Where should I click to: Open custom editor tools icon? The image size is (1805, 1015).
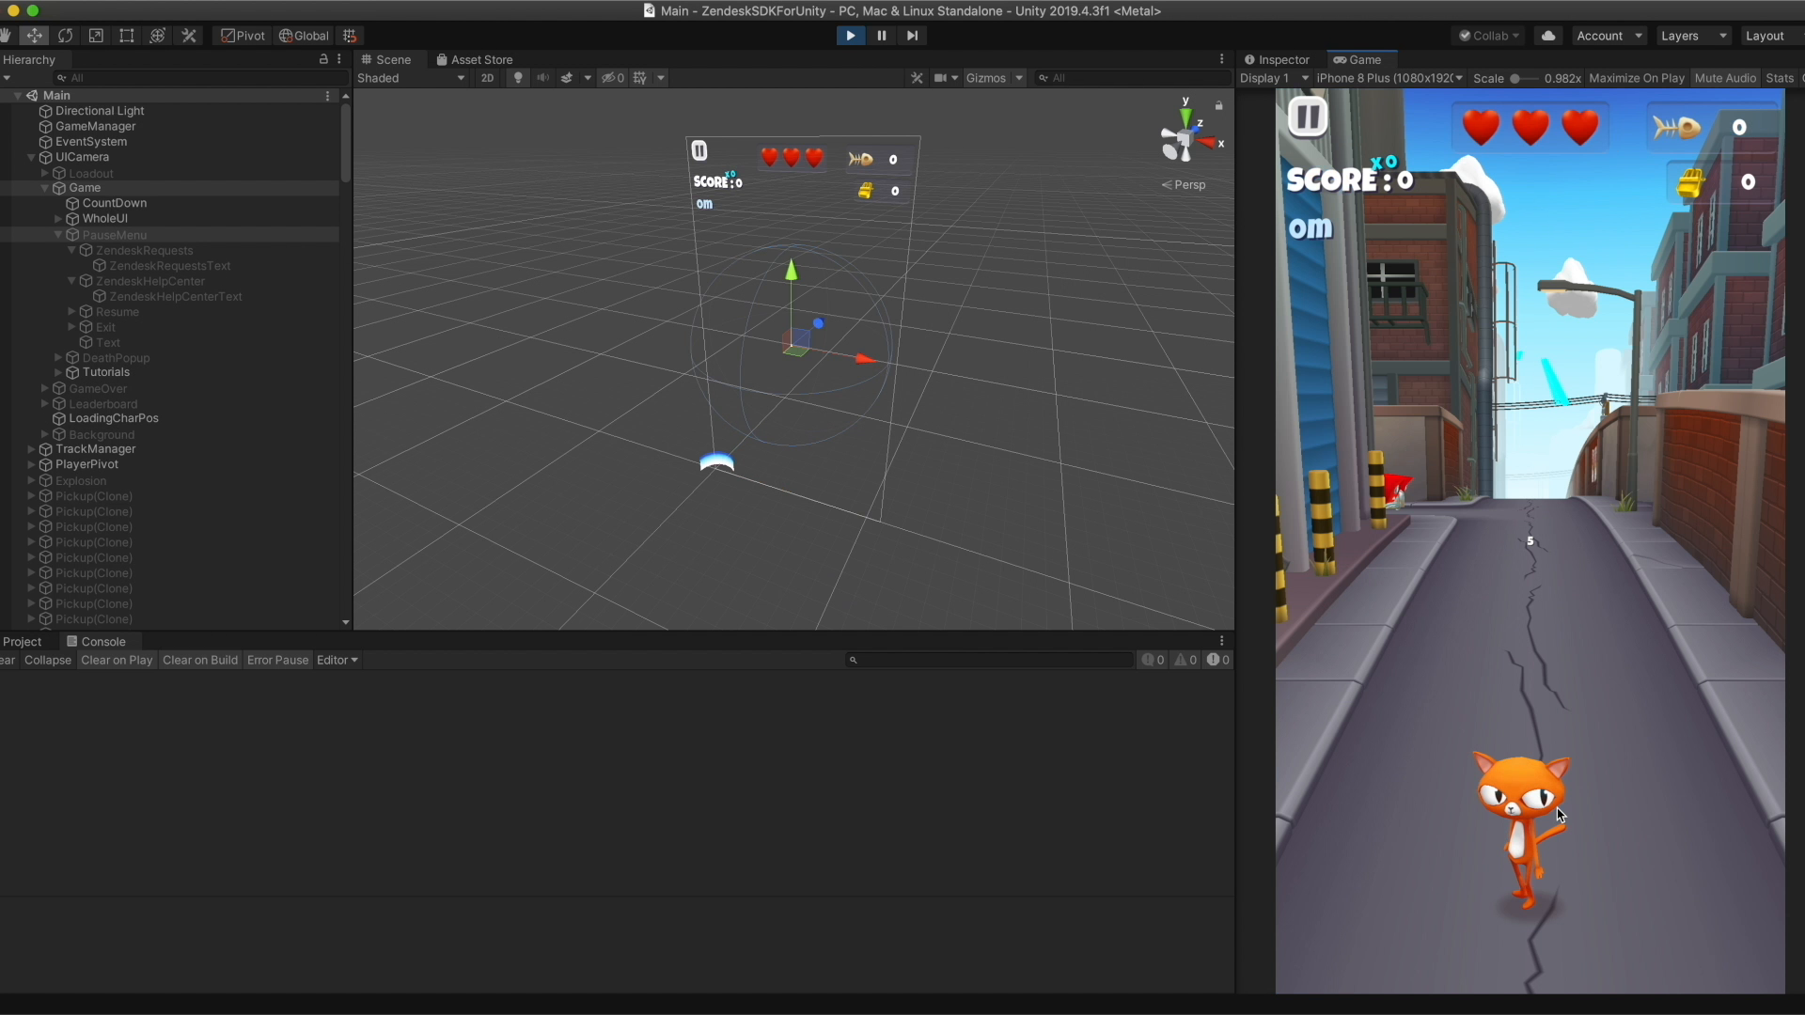click(189, 36)
